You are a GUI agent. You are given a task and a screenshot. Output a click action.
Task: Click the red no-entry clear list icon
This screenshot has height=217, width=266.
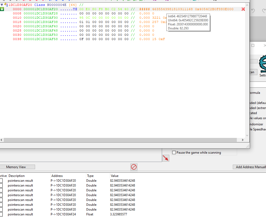134,167
